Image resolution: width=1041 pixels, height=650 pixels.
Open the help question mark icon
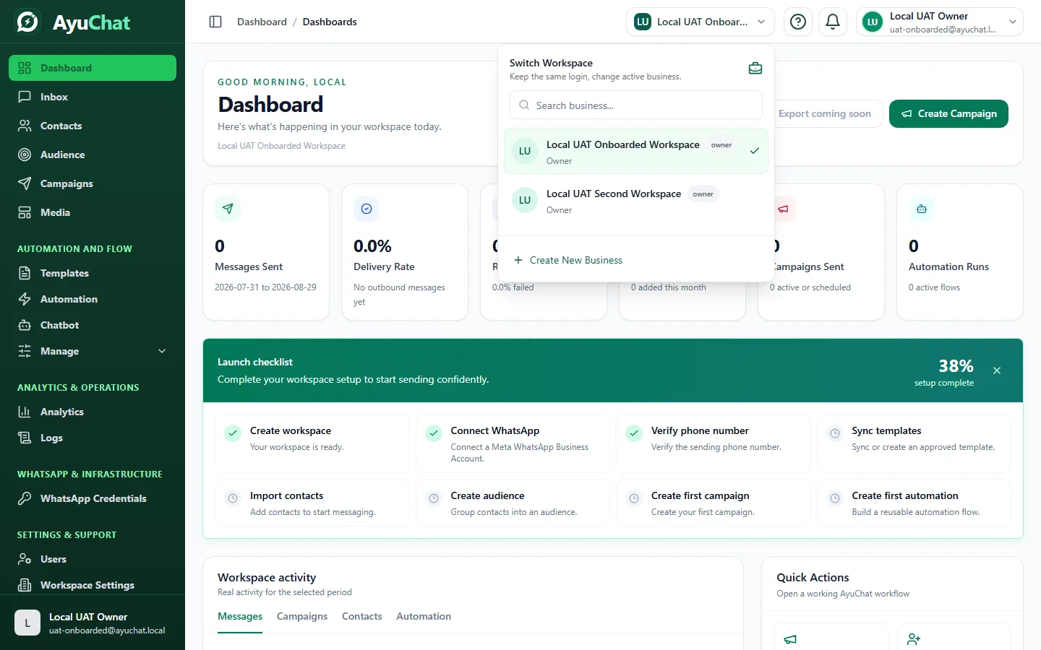click(x=798, y=22)
